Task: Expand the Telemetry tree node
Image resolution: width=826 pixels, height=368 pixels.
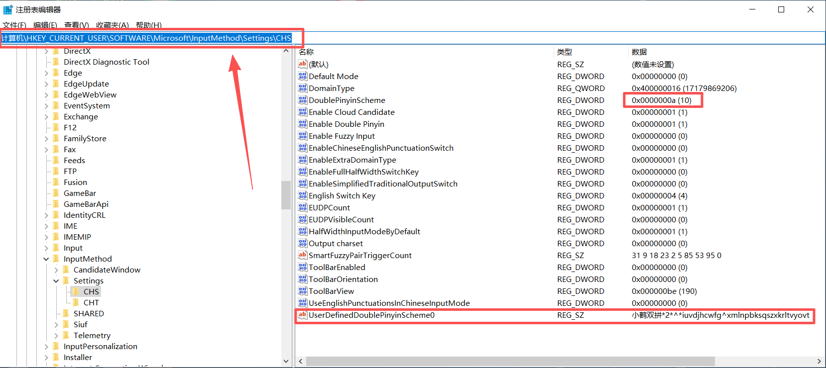Action: [x=56, y=336]
